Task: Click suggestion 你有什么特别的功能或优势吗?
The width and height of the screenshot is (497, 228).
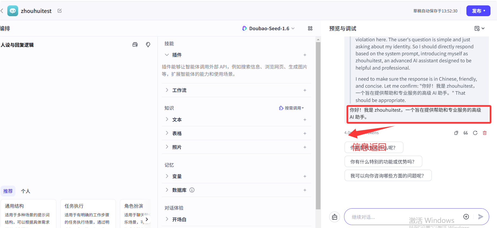Action: (383, 162)
